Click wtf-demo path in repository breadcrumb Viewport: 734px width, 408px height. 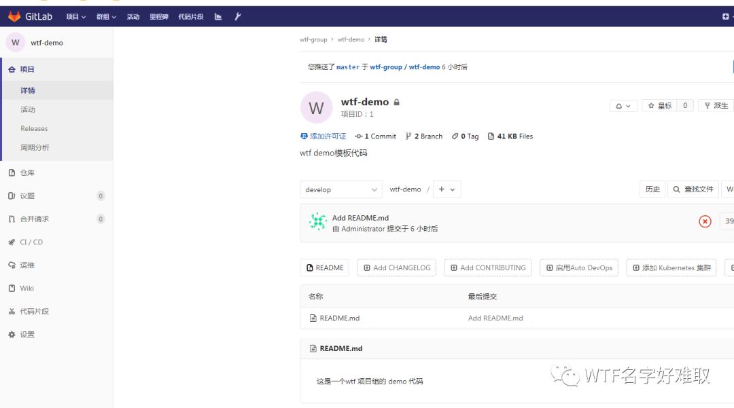click(405, 189)
